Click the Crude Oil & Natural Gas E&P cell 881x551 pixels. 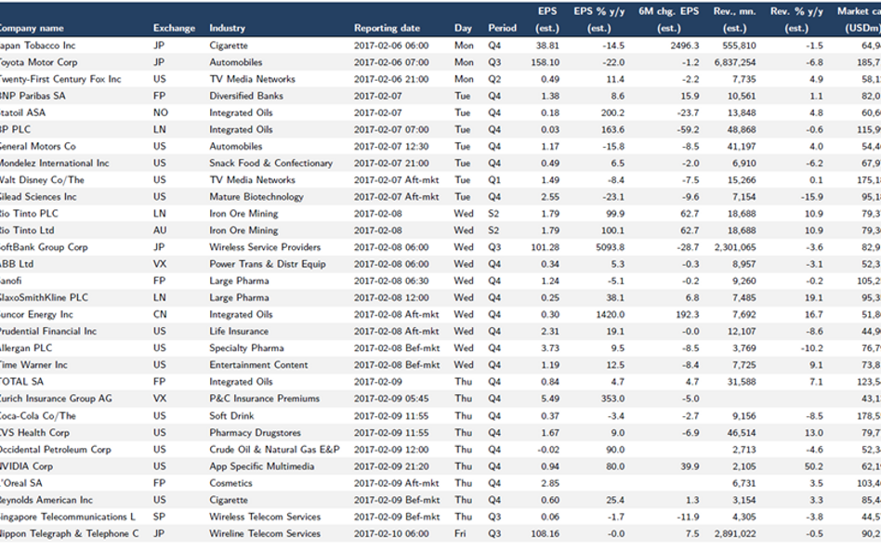click(x=274, y=450)
